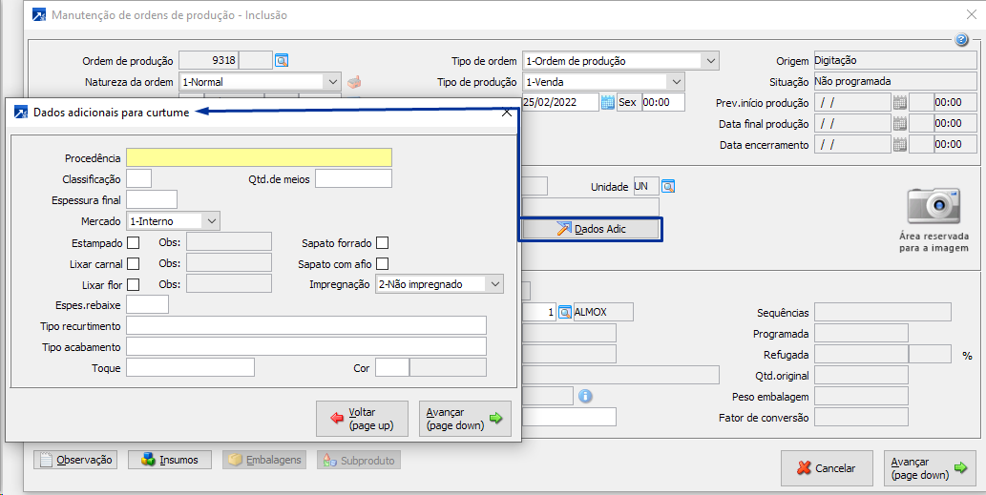Open the Tipo de ordem dropdown
This screenshot has width=986, height=495.
[710, 61]
